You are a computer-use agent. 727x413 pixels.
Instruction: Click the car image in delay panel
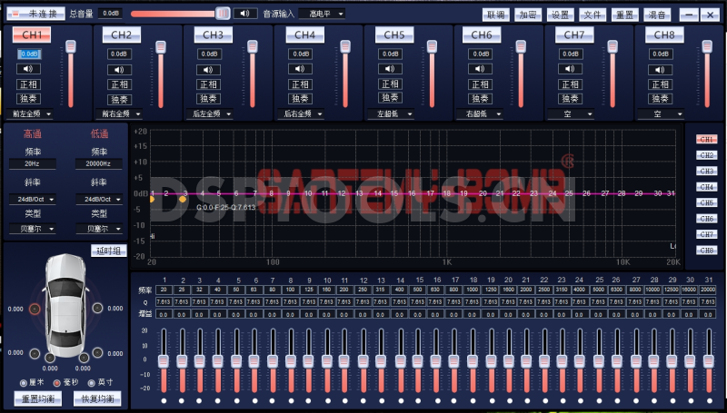pyautogui.click(x=65, y=306)
